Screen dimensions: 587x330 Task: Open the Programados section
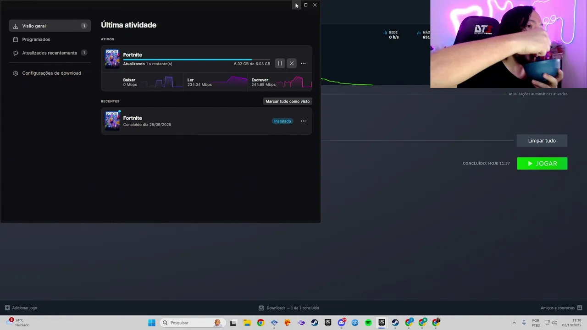[x=50, y=39]
